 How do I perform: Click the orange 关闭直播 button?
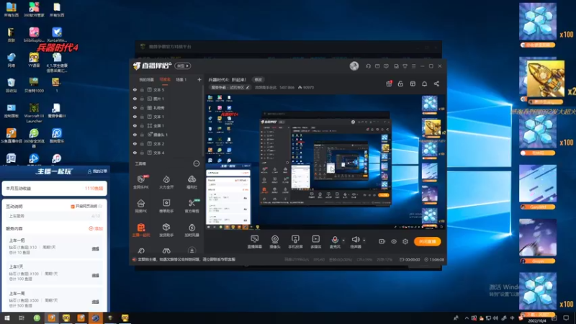(x=427, y=241)
